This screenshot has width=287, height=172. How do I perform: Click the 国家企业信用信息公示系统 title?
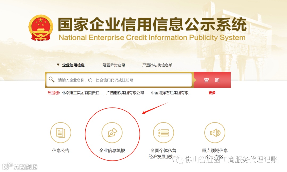pyautogui.click(x=152, y=24)
